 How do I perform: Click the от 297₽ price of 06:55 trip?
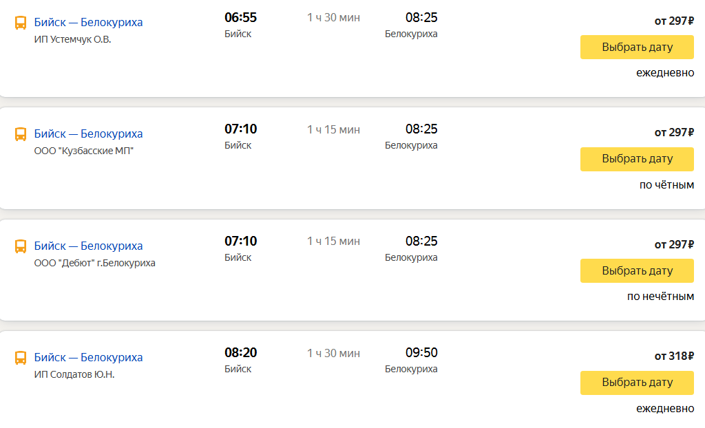(674, 21)
